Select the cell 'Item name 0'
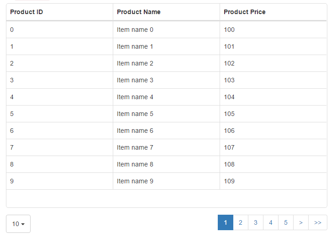Screen dimensions: 331x237 click(166, 30)
